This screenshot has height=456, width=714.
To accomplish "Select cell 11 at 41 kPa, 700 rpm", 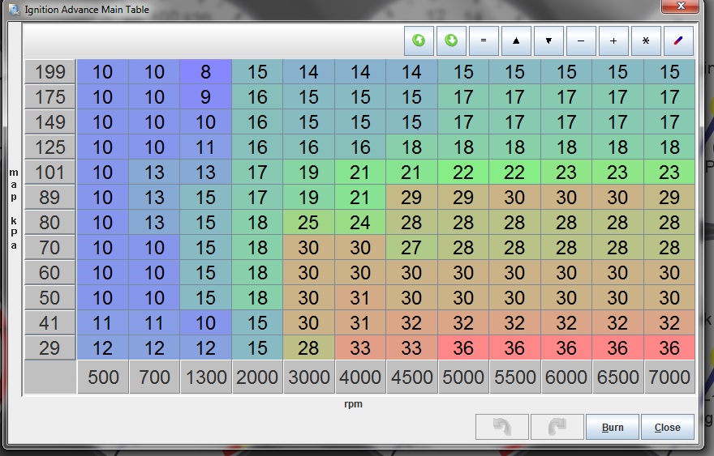I will 154,323.
